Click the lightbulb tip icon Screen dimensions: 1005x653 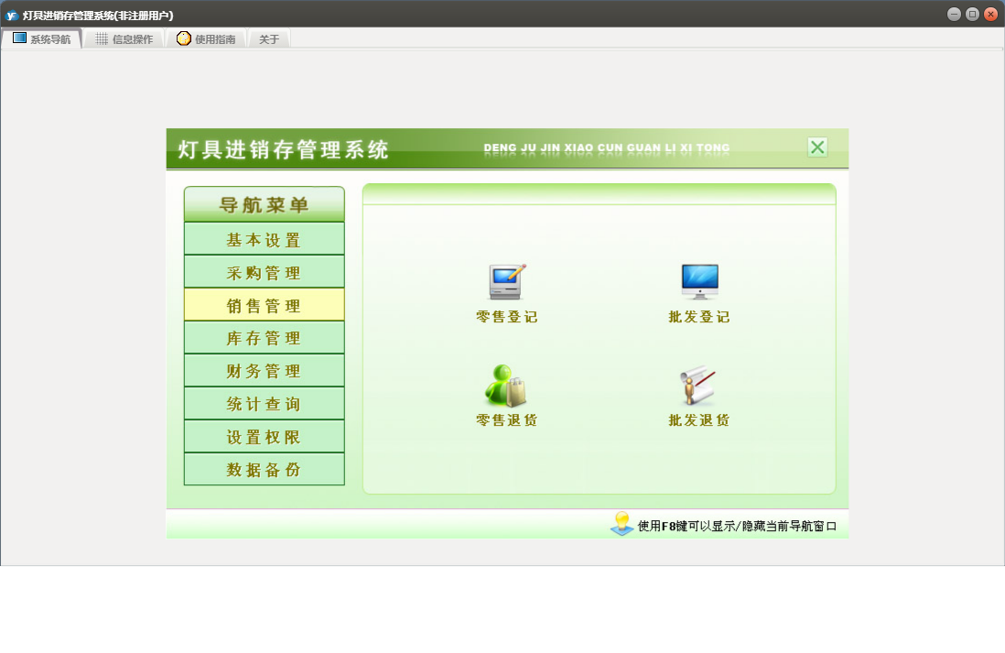pos(621,524)
